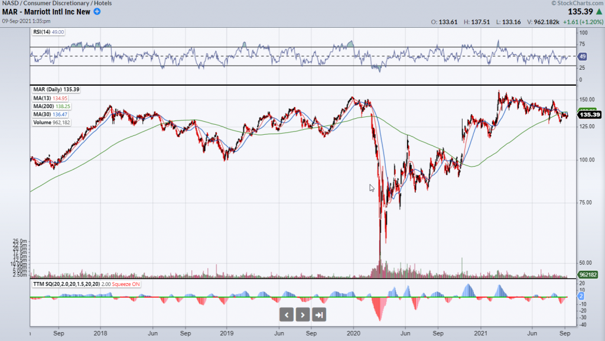The height and width of the screenshot is (341, 605).
Task: Click the 2019 label on the date axis
Action: (226, 333)
